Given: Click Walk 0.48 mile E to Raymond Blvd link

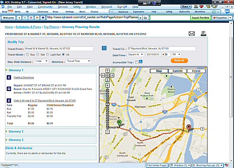Looking at the screenshot, I should [x=44, y=101].
